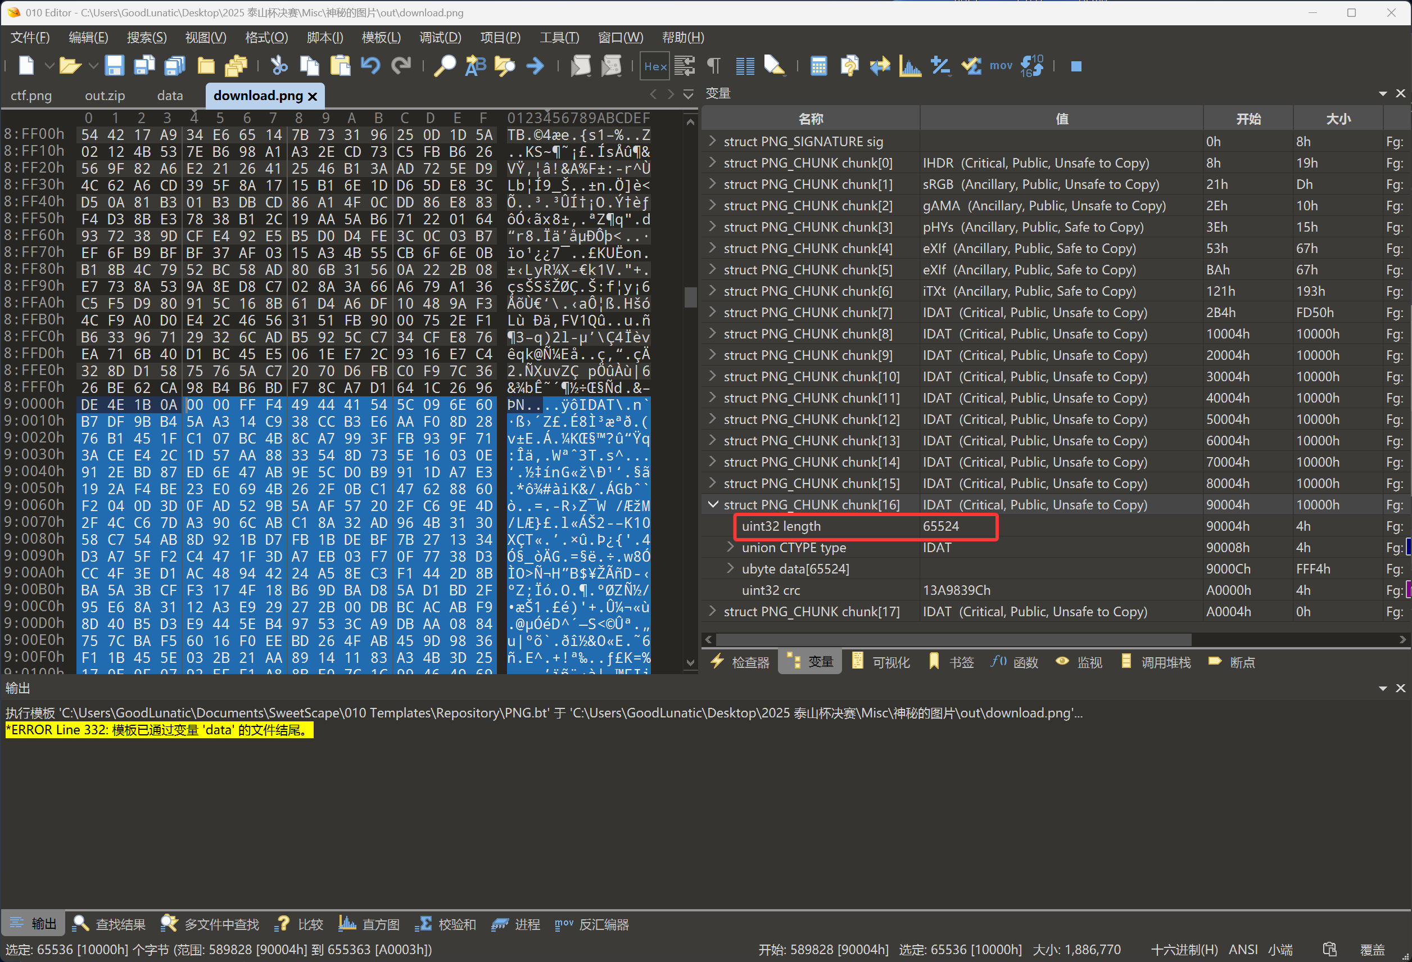The height and width of the screenshot is (962, 1412).
Task: Open the 变量 panel options arrow
Action: tap(1383, 93)
